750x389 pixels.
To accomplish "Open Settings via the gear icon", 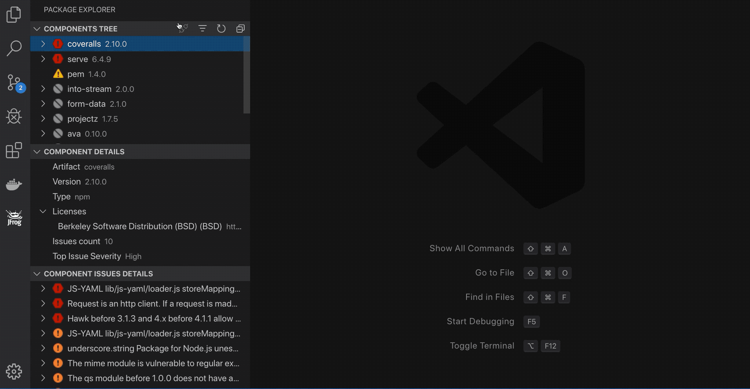I will [14, 372].
